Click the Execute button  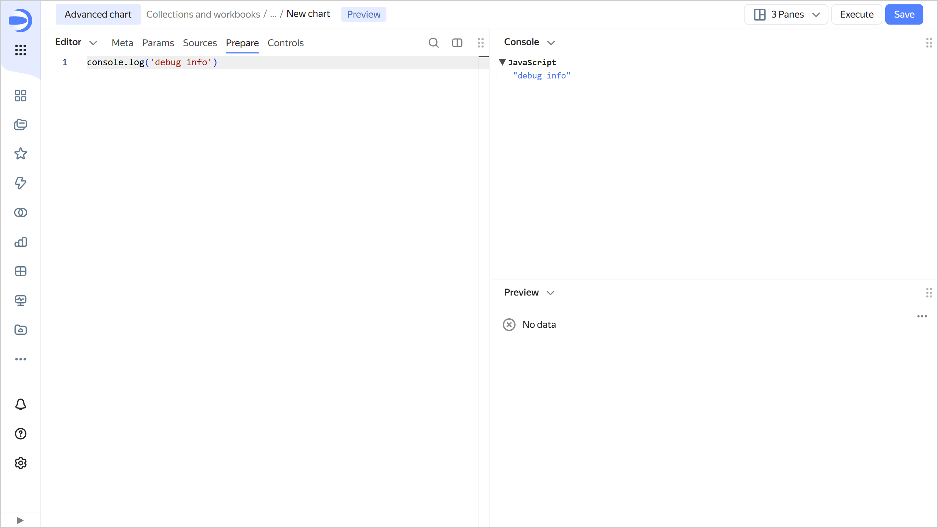point(856,14)
